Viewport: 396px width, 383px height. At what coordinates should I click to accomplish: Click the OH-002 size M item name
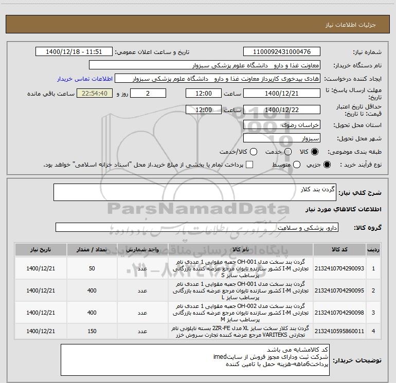241,313
